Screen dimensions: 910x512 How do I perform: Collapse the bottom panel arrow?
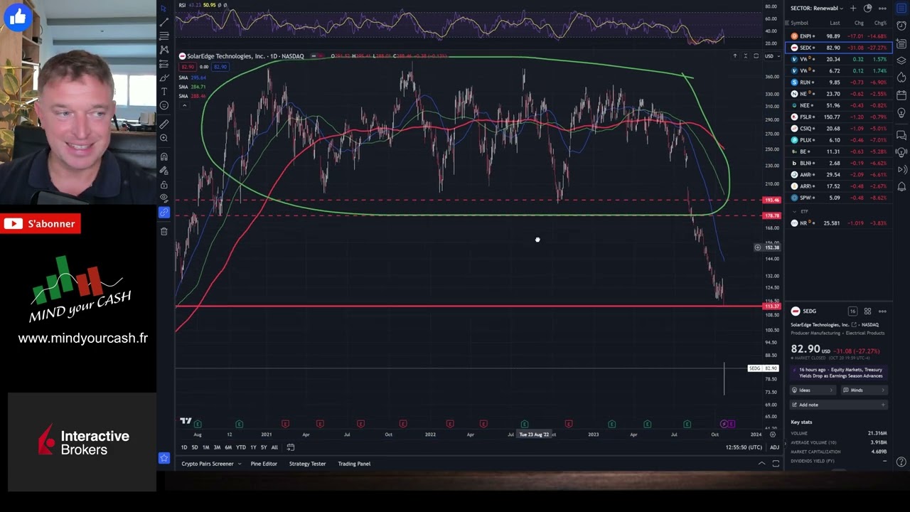761,464
